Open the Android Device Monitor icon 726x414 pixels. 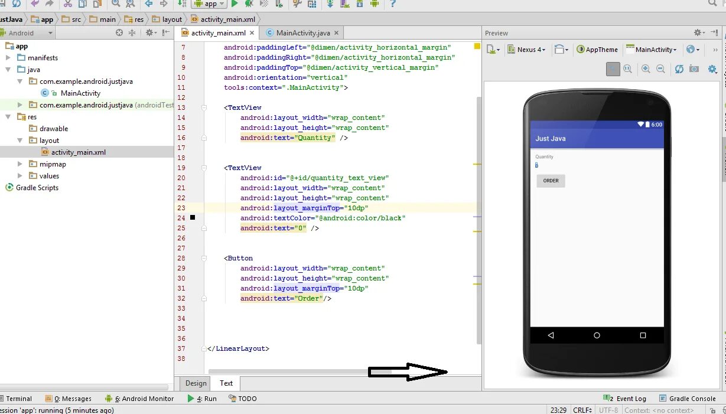pos(374,4)
